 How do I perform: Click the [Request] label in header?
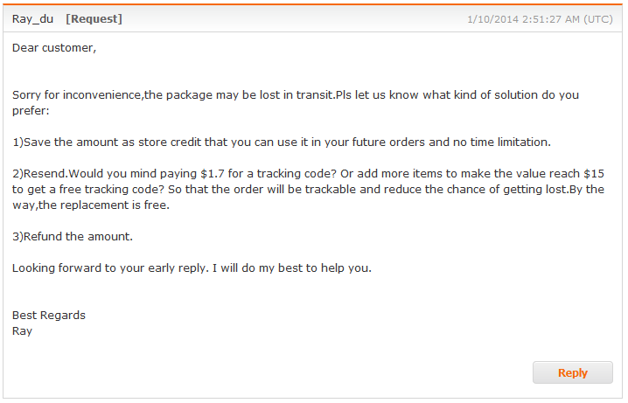click(94, 18)
